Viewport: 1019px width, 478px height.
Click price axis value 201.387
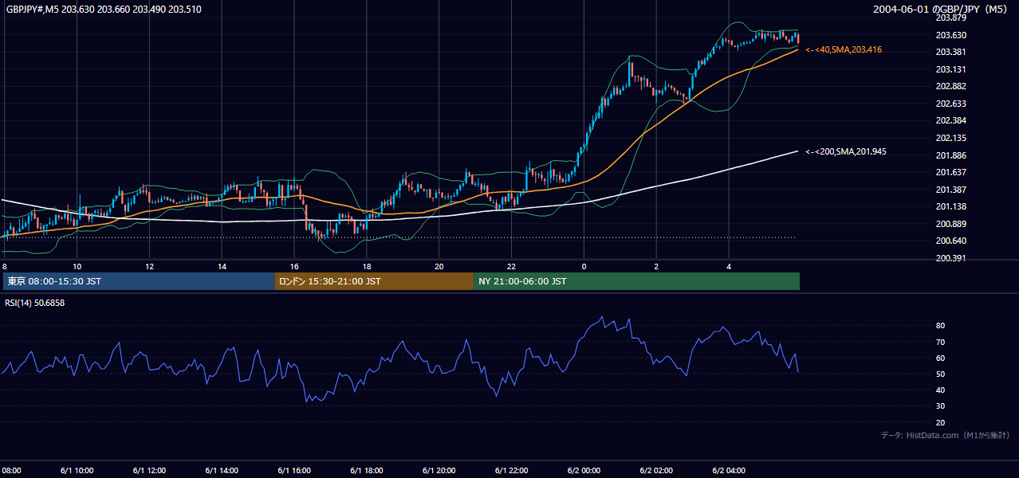[950, 190]
